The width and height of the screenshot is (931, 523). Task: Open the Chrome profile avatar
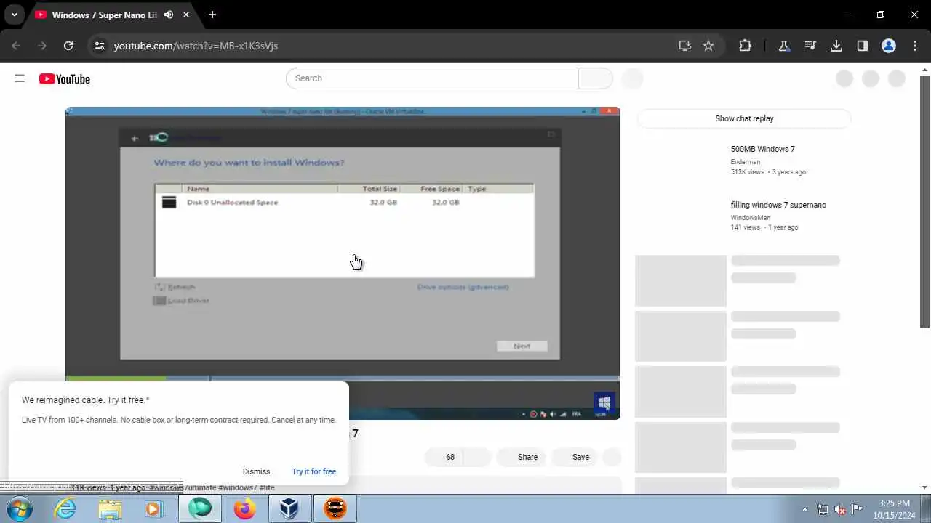[889, 46]
